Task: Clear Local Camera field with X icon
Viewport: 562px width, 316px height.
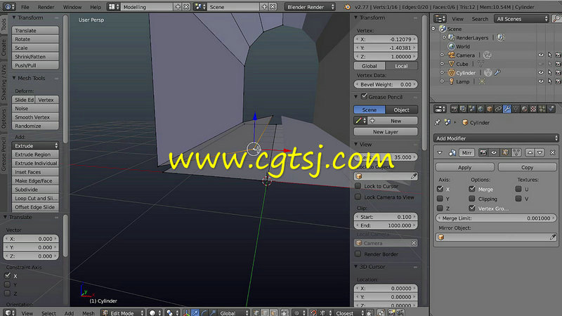Action: pyautogui.click(x=414, y=243)
